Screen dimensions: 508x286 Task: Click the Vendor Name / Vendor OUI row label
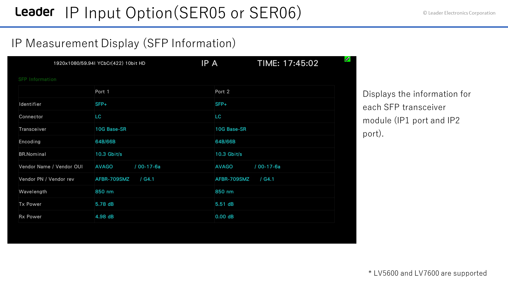tap(51, 167)
